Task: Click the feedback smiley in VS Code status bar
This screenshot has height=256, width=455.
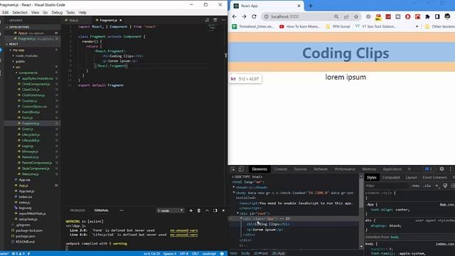Action: pos(222,254)
